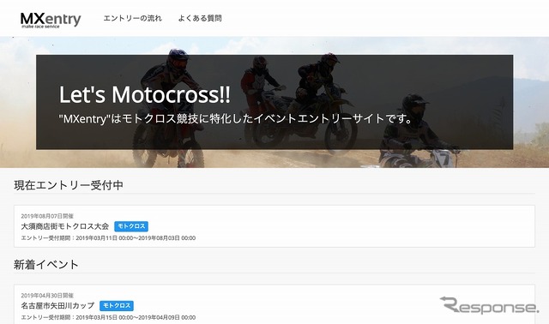The height and width of the screenshot is (324, 549).
Task: Open the 大須商店街モトクロス大会 event
Action: (x=65, y=226)
